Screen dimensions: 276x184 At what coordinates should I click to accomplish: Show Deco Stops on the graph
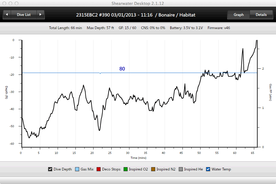pyautogui.click(x=99, y=169)
